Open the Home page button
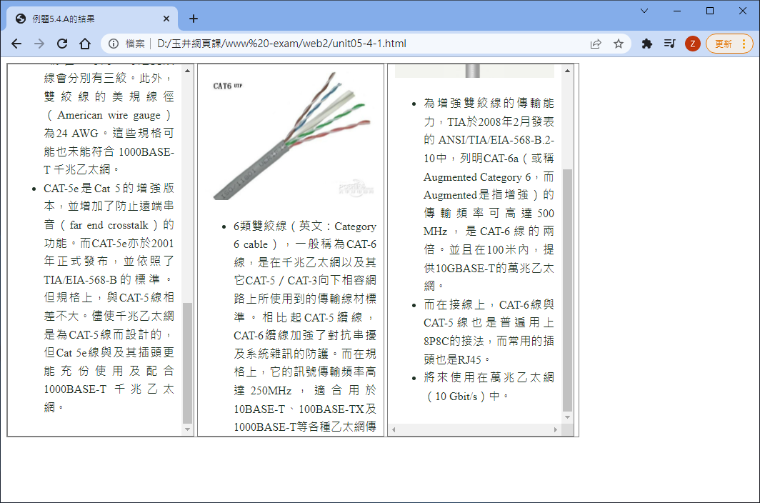The width and height of the screenshot is (760, 503). tap(85, 44)
